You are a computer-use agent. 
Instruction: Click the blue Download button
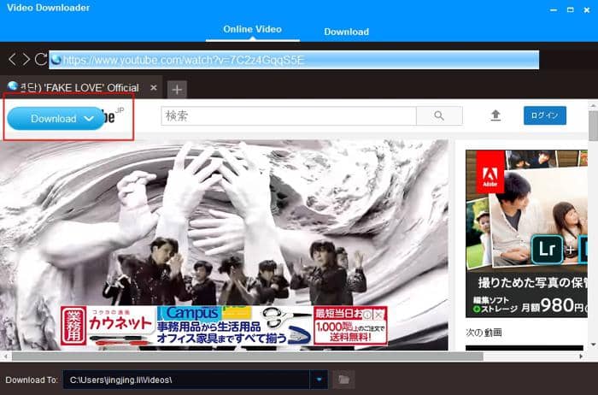tap(56, 118)
